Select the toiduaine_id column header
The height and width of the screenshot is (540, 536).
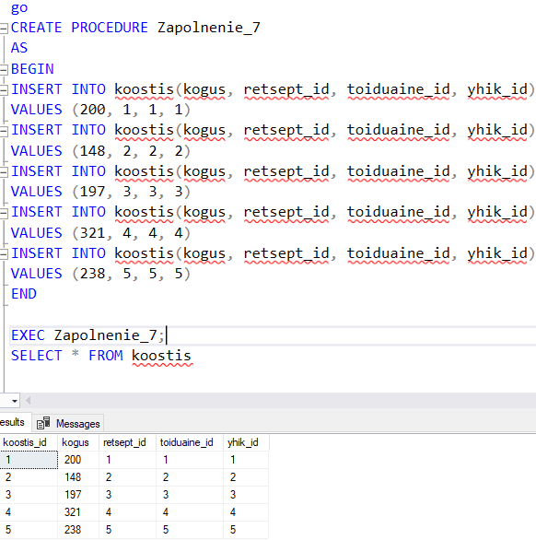point(190,442)
